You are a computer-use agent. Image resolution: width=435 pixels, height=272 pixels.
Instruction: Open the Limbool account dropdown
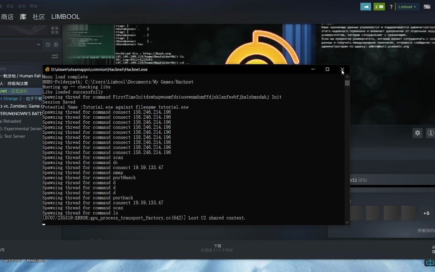[x=407, y=6]
